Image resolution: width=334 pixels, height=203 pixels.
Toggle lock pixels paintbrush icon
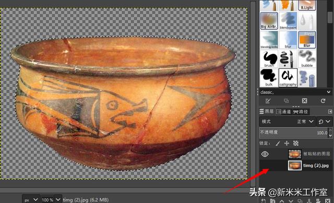click(278, 144)
